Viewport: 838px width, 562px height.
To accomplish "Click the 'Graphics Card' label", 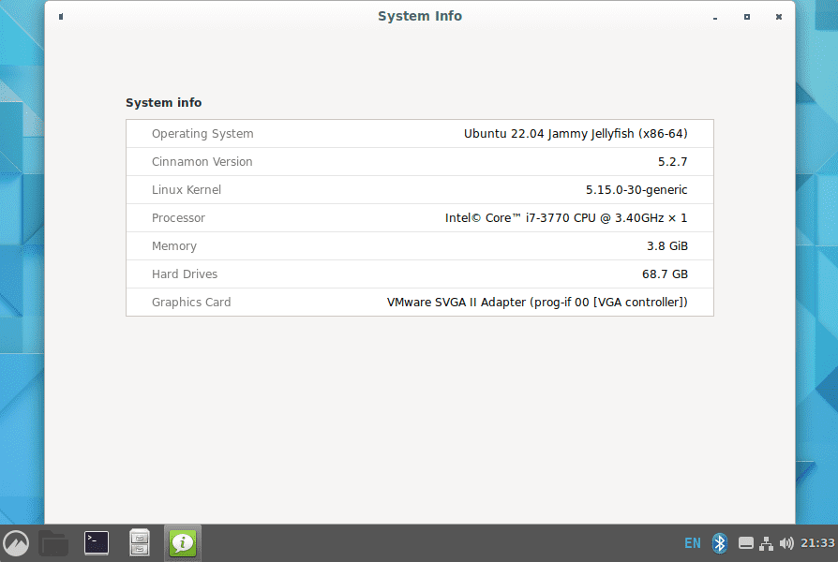I will pyautogui.click(x=191, y=303).
